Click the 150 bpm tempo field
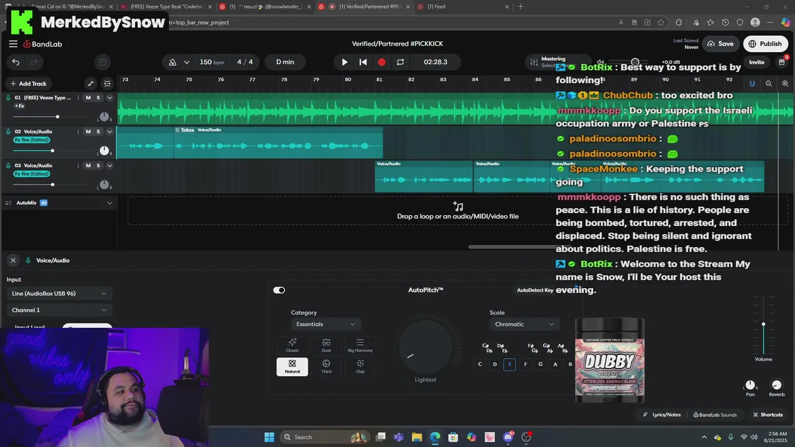 coord(212,62)
